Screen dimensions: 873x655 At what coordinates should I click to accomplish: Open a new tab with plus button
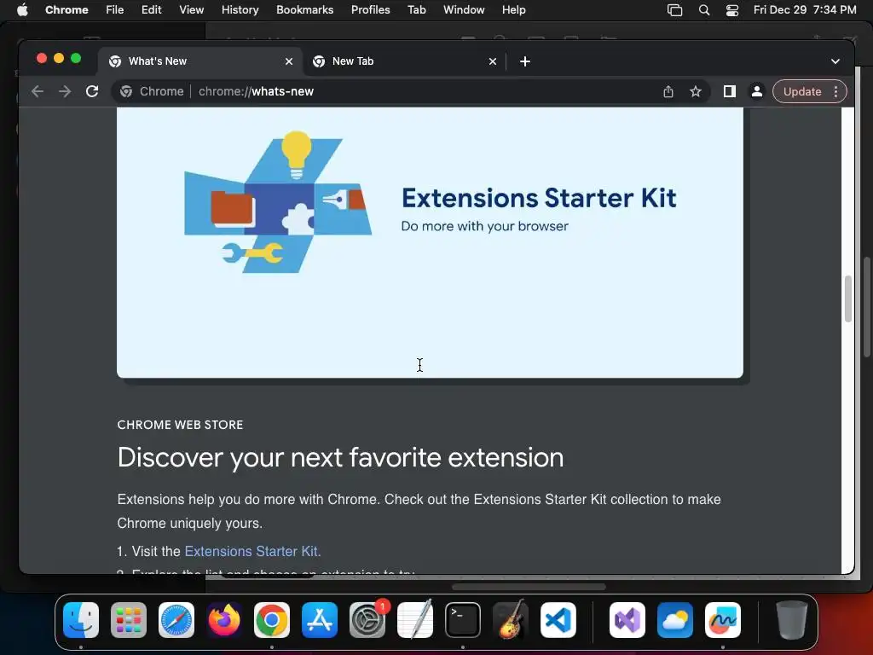click(525, 61)
